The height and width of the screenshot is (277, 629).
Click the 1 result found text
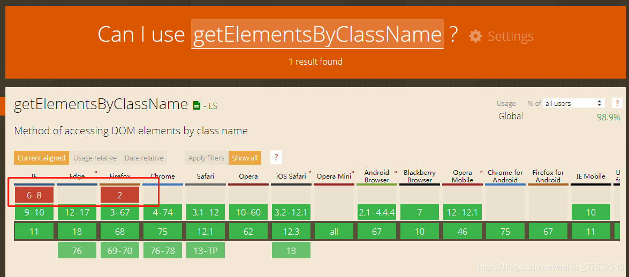point(315,61)
